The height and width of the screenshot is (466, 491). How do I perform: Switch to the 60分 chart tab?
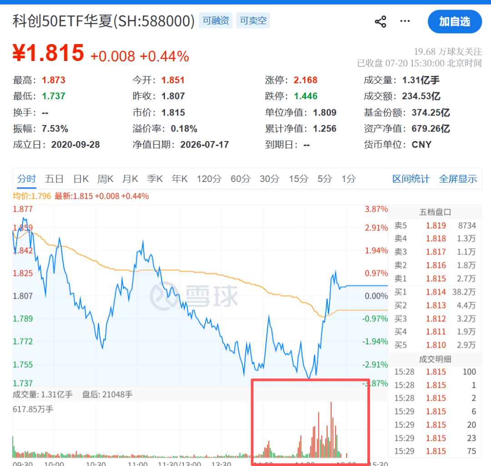click(240, 179)
